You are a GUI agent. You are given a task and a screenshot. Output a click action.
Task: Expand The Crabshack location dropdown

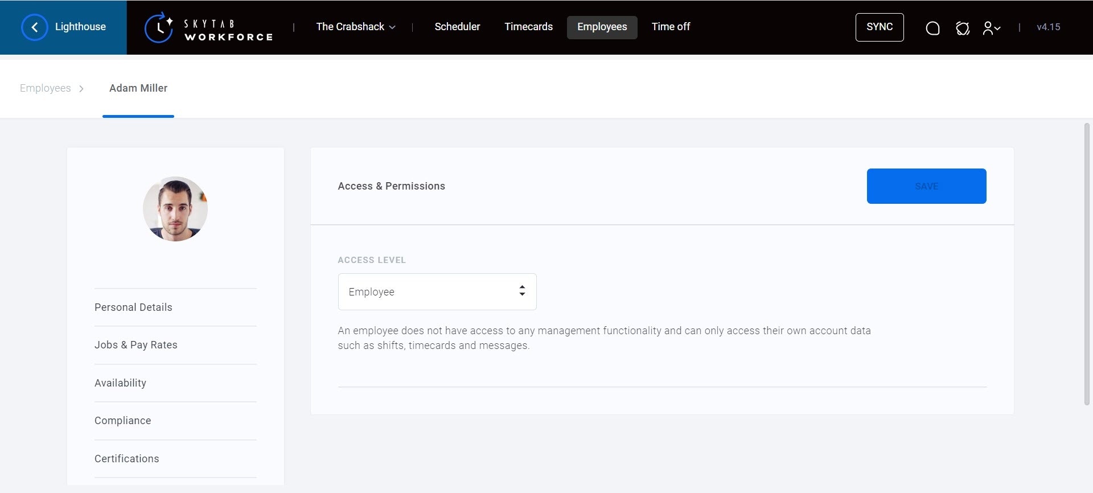tap(356, 27)
